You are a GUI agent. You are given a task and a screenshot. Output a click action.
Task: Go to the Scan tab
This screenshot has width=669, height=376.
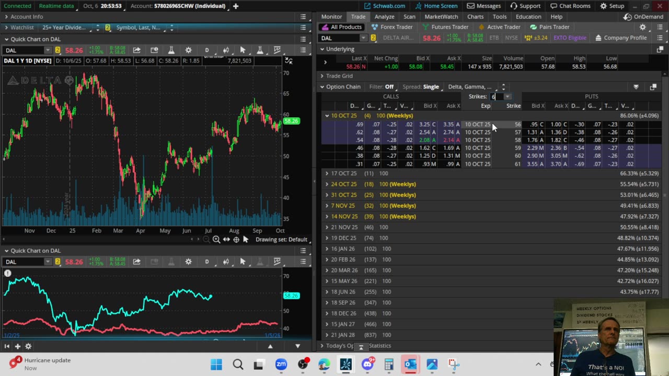coord(409,17)
